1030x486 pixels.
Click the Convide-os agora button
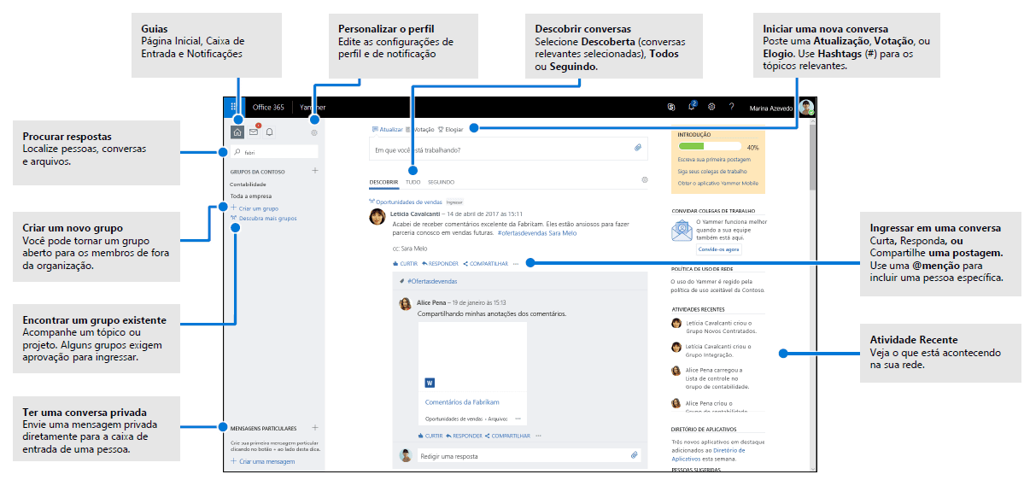click(719, 249)
